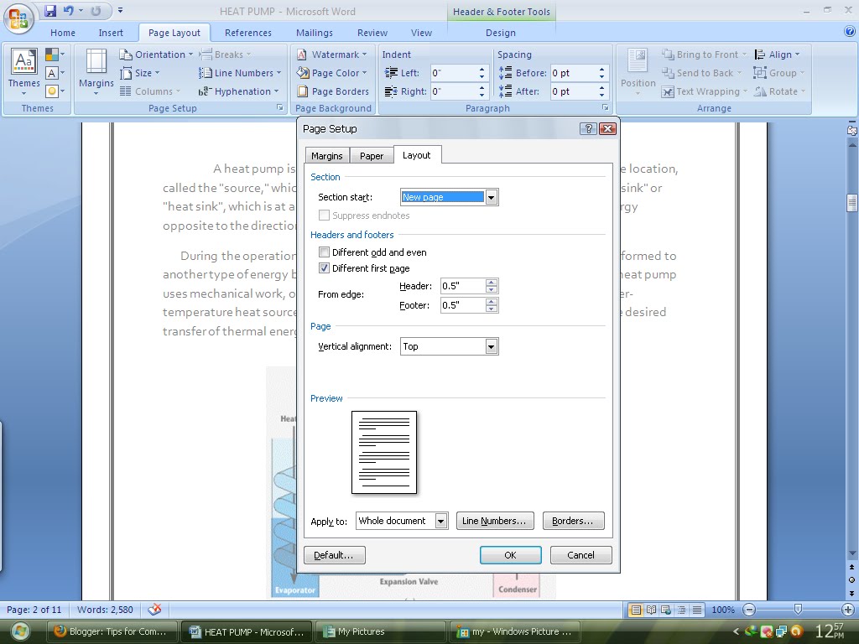Open the Design tab under Header & Footer Tools
The height and width of the screenshot is (644, 859).
pos(501,33)
